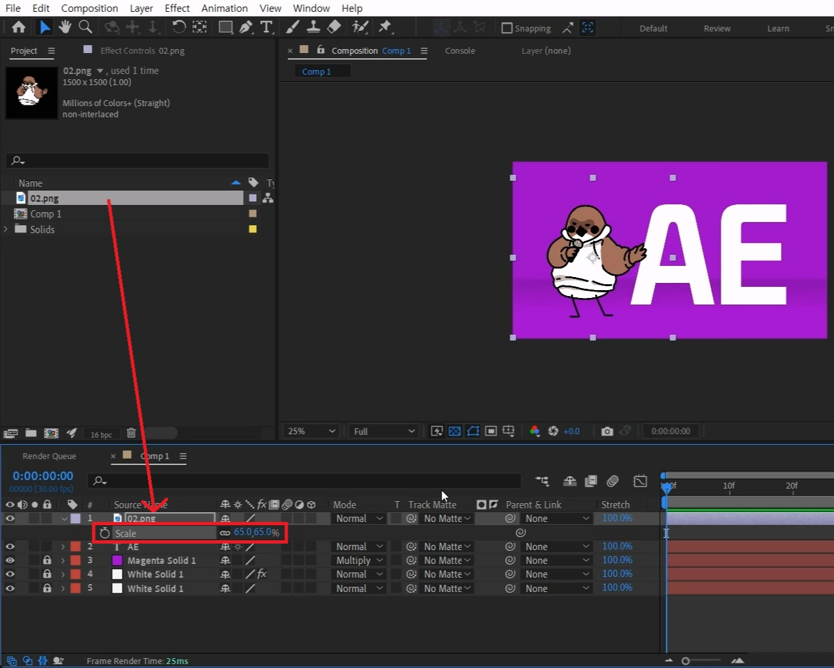Toggle Scale constrain proportions link
This screenshot has height=668, width=834.
(225, 532)
